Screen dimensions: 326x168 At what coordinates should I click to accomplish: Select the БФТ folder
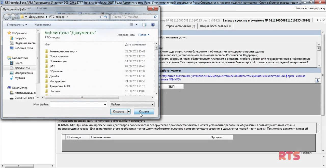(52, 66)
